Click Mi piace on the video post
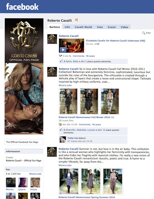This screenshot has height=199, width=154. point(90,56)
